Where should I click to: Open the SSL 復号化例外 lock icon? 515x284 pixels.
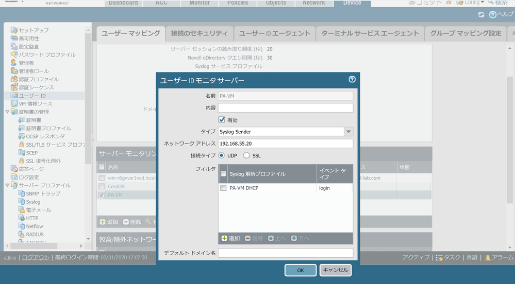[21, 161]
